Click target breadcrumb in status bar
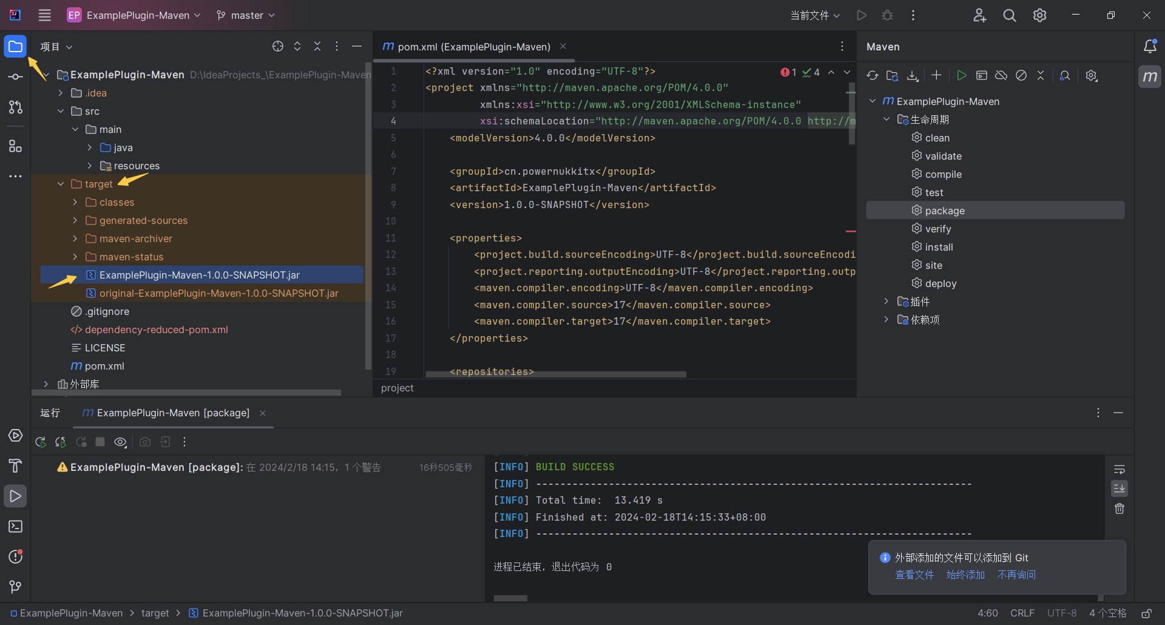The width and height of the screenshot is (1165, 625). tap(155, 613)
